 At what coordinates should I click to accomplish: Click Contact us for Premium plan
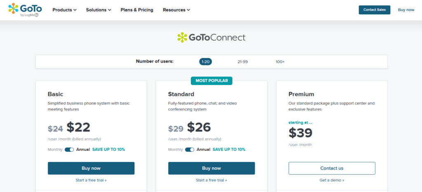[x=332, y=169]
